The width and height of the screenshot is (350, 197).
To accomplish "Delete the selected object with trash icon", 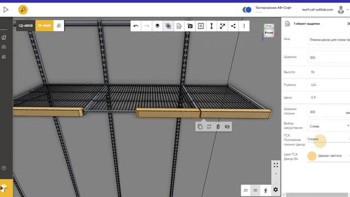I will pos(218,126).
